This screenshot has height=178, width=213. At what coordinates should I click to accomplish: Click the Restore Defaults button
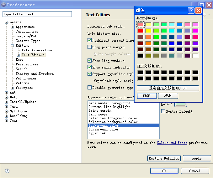pos(164,158)
